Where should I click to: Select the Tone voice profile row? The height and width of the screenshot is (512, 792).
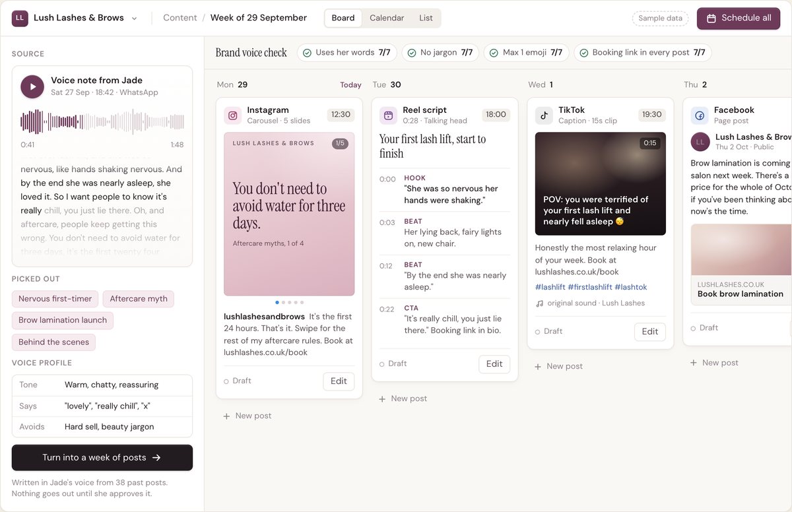tap(102, 385)
